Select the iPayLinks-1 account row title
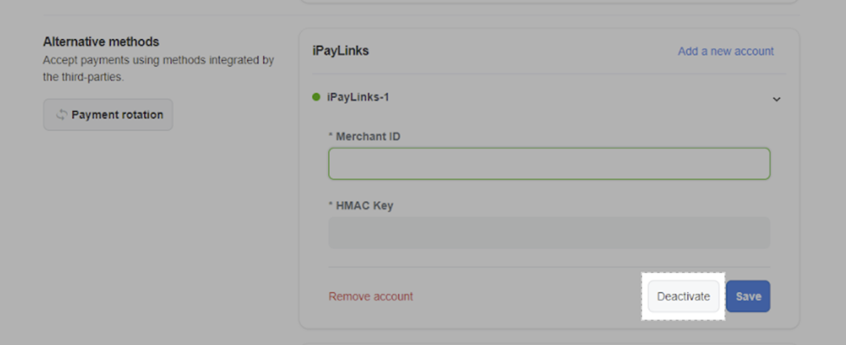 358,97
